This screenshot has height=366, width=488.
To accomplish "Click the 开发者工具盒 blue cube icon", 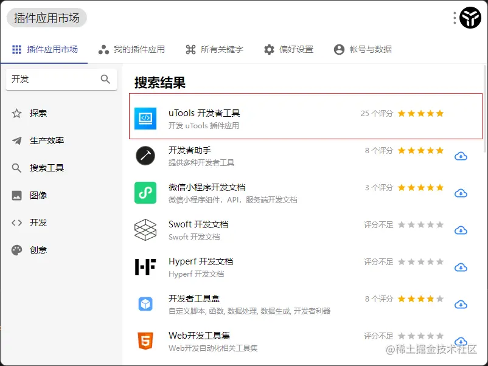I will click(x=145, y=304).
